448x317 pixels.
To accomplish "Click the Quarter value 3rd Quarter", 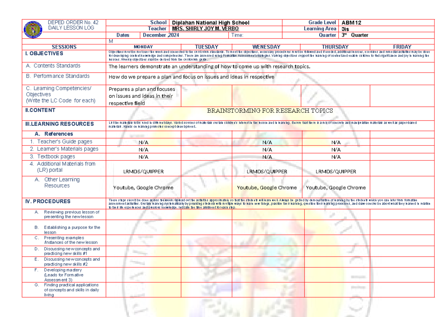I will pyautogui.click(x=355, y=35).
